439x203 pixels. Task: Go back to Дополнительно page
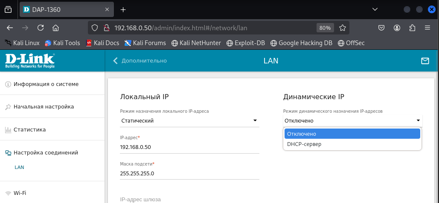coord(140,60)
